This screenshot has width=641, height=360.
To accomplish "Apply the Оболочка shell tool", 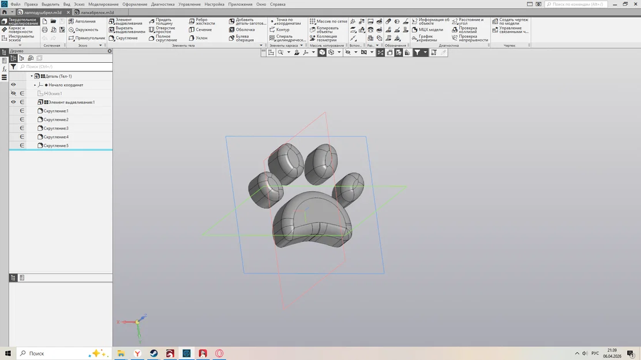I will (x=242, y=30).
